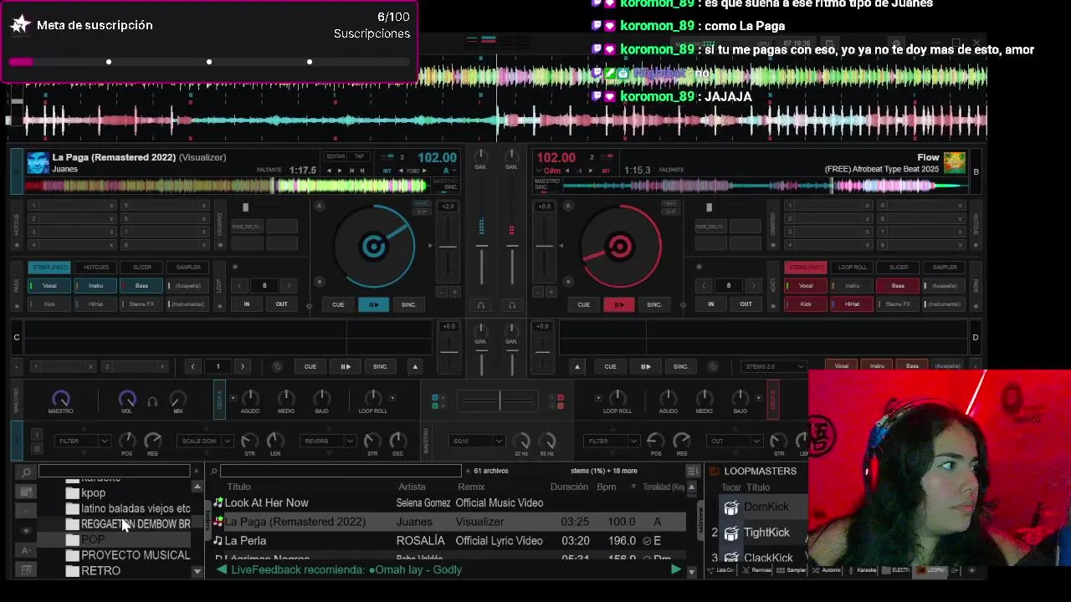This screenshot has width=1071, height=602.
Task: Sync deck A using SINC. button
Action: 408,304
